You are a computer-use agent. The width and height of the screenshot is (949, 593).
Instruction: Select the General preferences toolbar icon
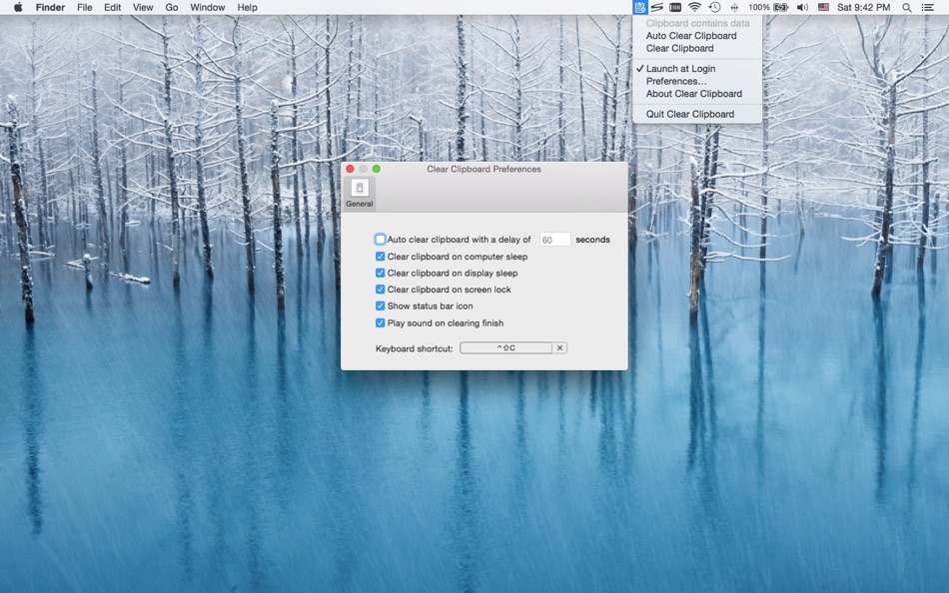point(360,194)
